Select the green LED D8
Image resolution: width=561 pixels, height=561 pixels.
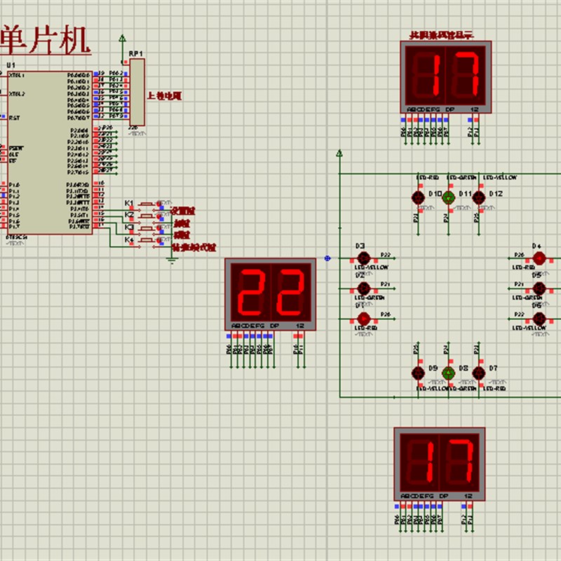pos(448,373)
